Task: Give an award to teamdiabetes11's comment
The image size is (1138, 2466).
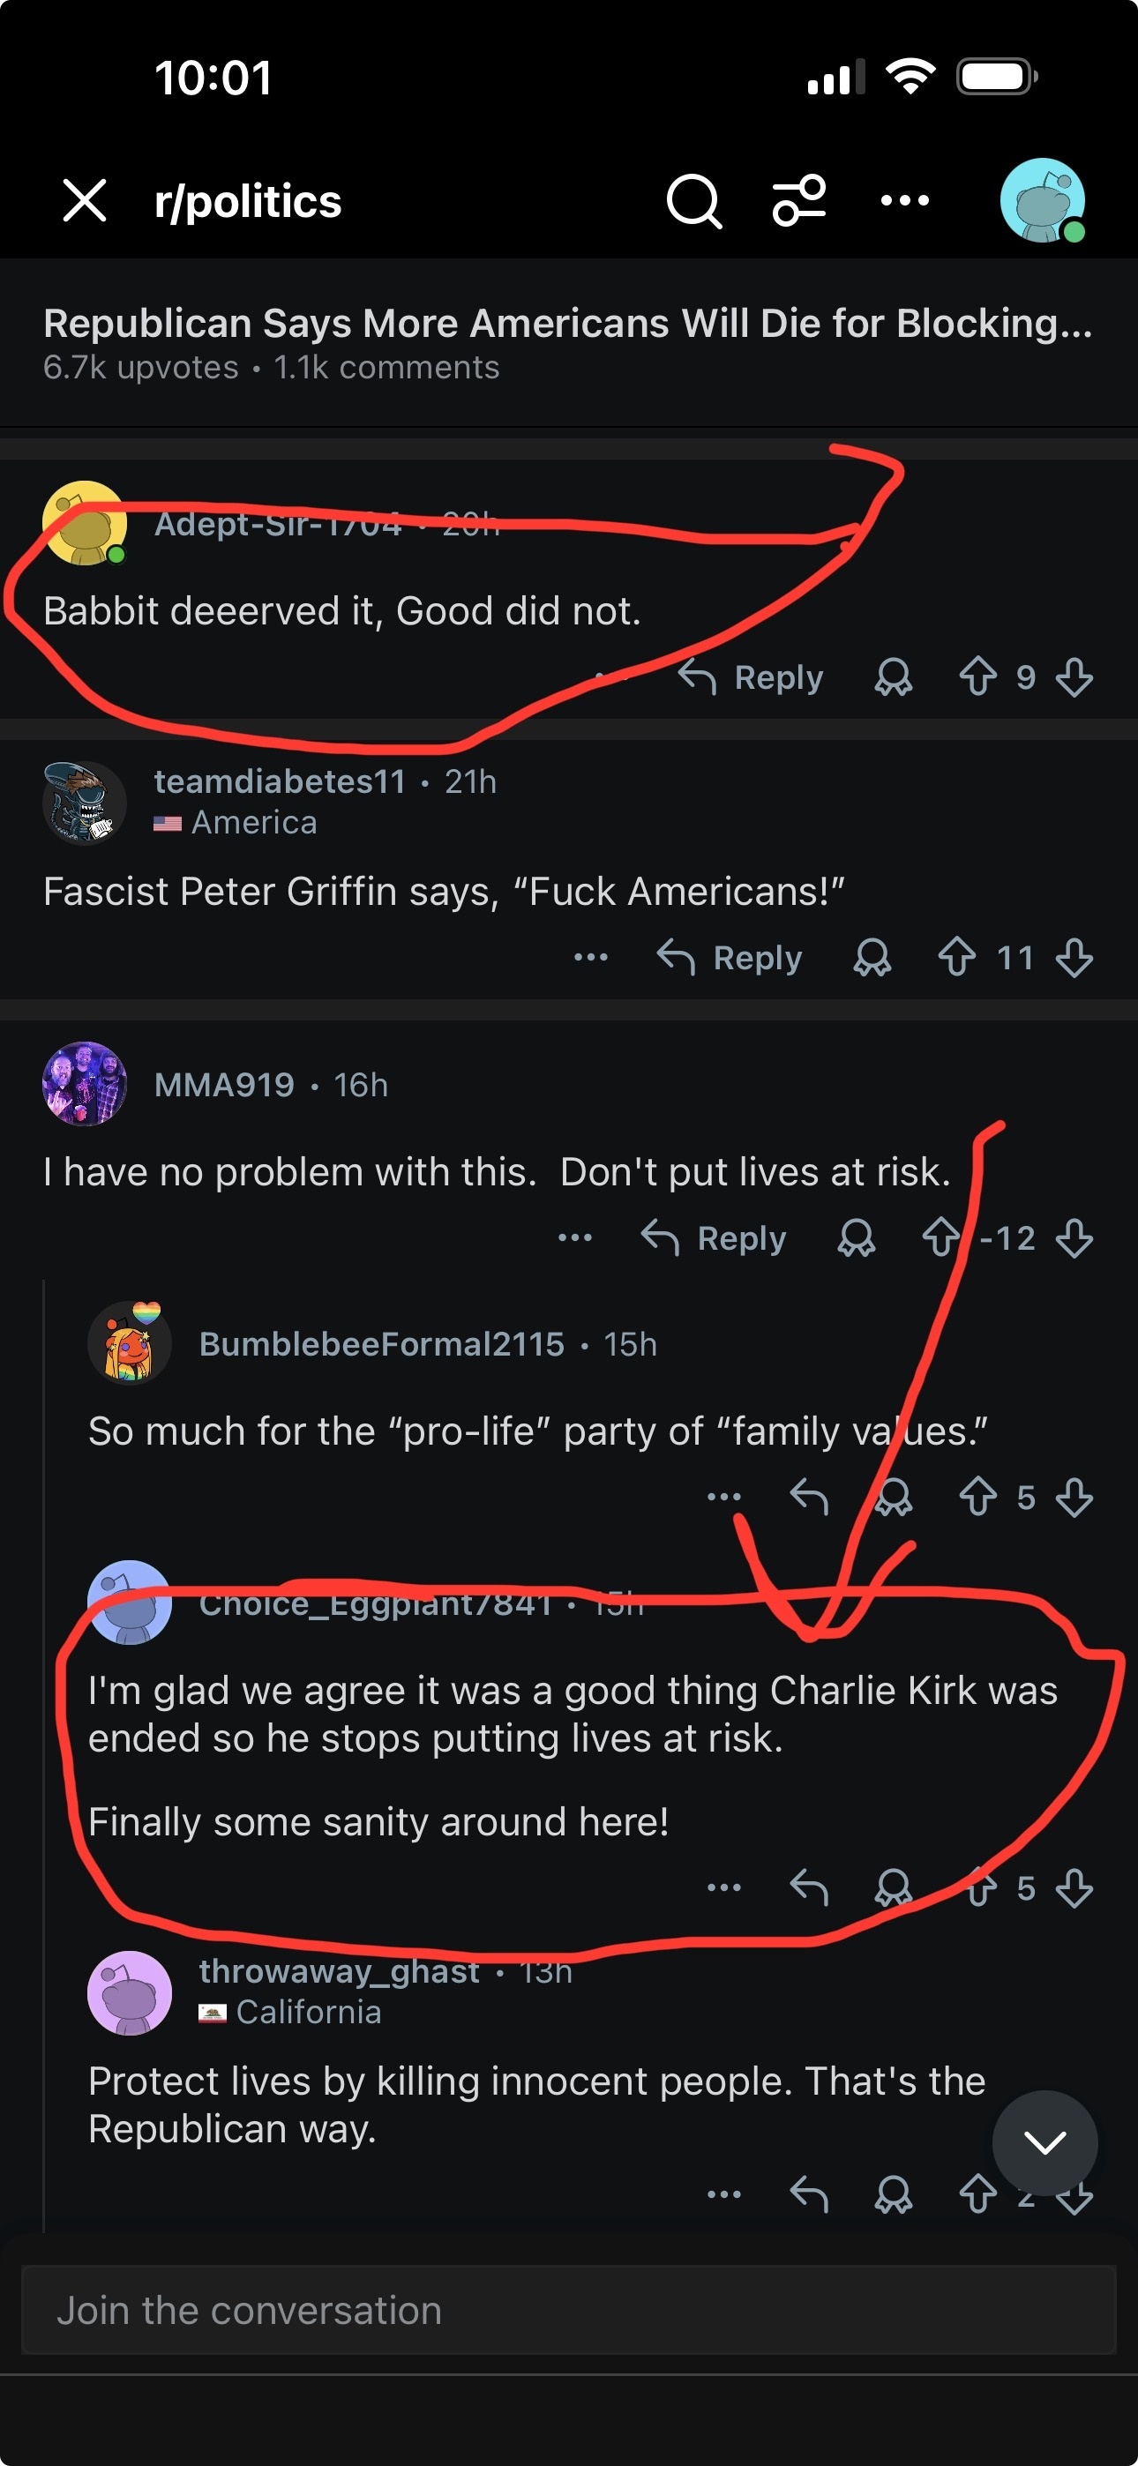Action: coord(872,957)
